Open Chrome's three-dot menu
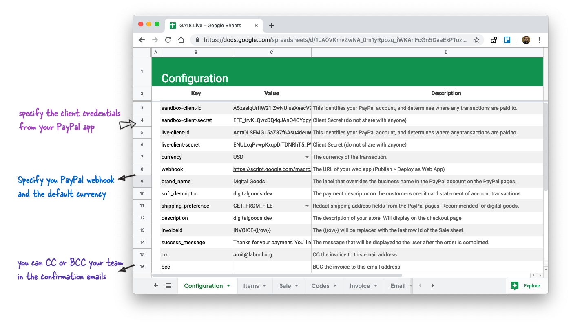The width and height of the screenshot is (571, 324). [540, 40]
